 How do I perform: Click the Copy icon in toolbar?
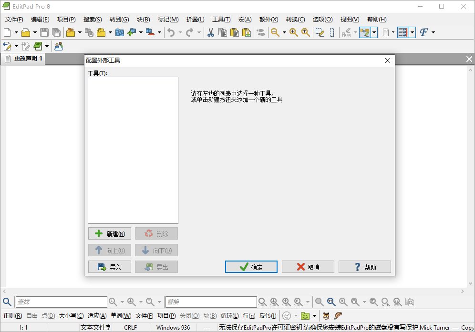point(223,32)
